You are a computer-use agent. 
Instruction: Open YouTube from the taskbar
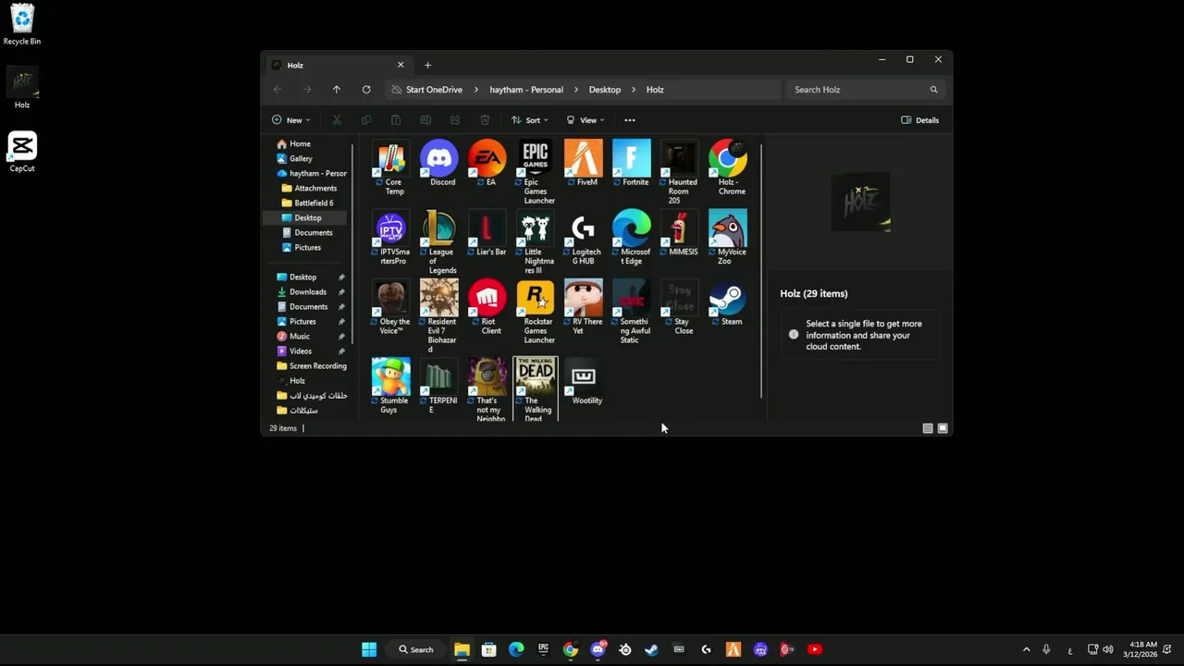click(815, 649)
